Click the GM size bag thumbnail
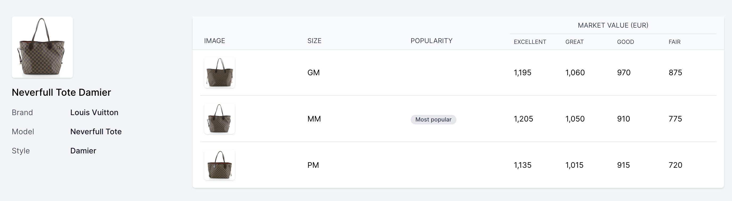Screen dimensions: 732x201 pos(219,73)
